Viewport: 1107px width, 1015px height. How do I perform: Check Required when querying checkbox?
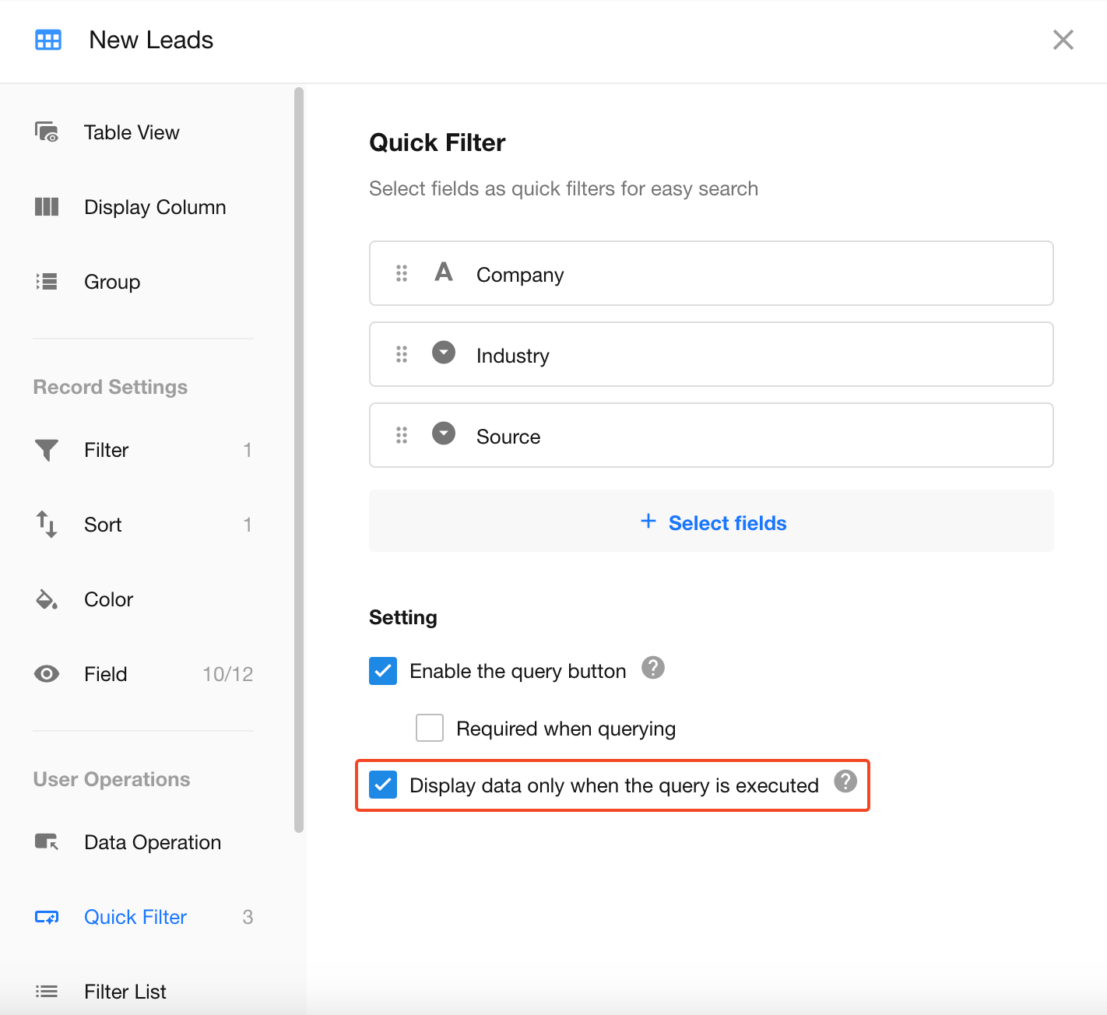430,728
